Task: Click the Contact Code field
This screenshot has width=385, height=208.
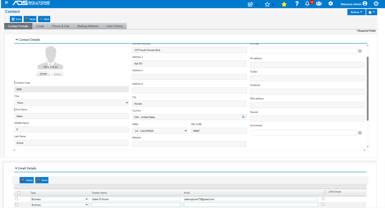Action: coord(71,90)
